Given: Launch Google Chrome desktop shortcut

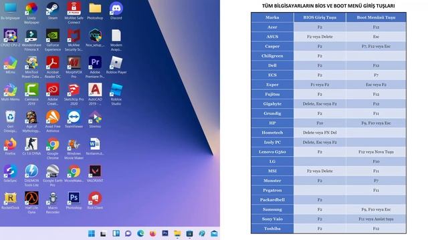Looking at the screenshot, I should click(52, 148).
